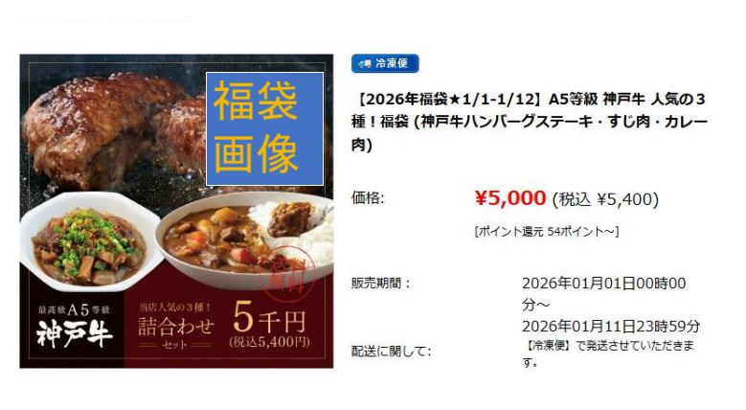Click the ポイント還元 54ポイント text
The height and width of the screenshot is (410, 746).
coord(547,232)
